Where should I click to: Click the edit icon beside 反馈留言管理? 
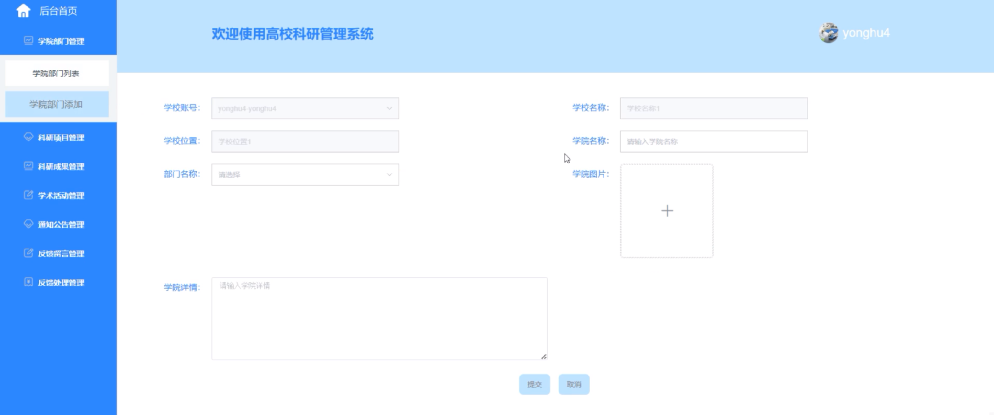(28, 253)
